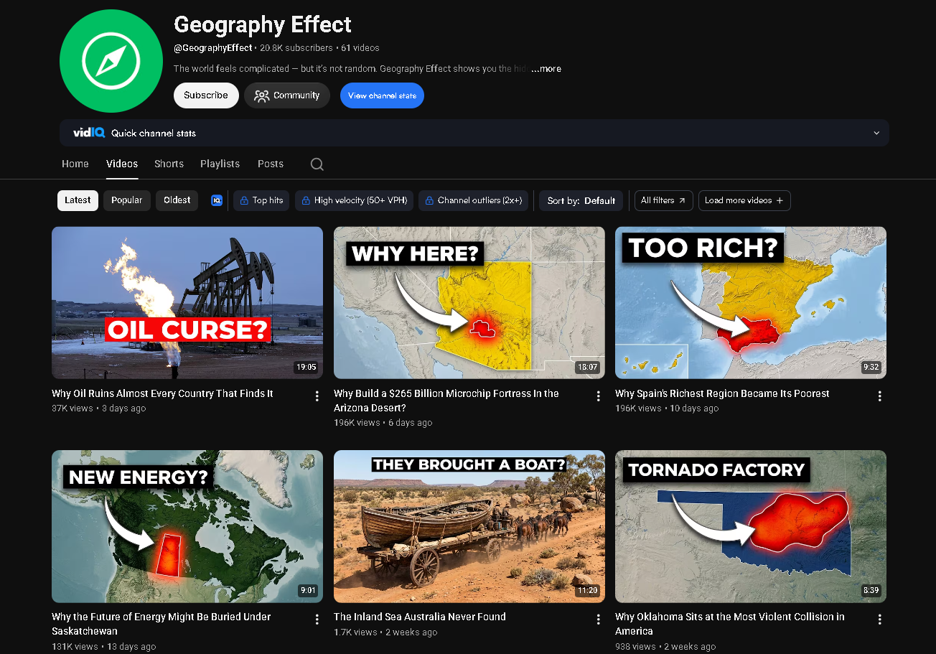Viewport: 936px width, 654px height.
Task: Select the Latest filter chip
Action: pyautogui.click(x=78, y=200)
